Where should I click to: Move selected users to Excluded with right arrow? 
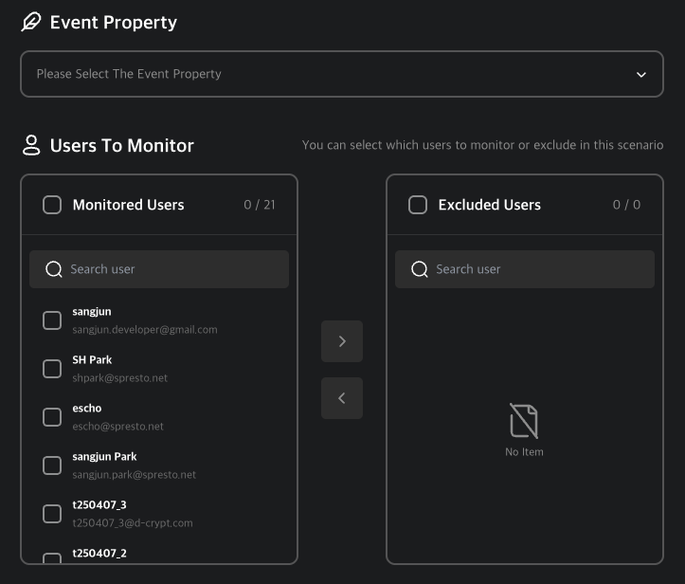tap(342, 341)
